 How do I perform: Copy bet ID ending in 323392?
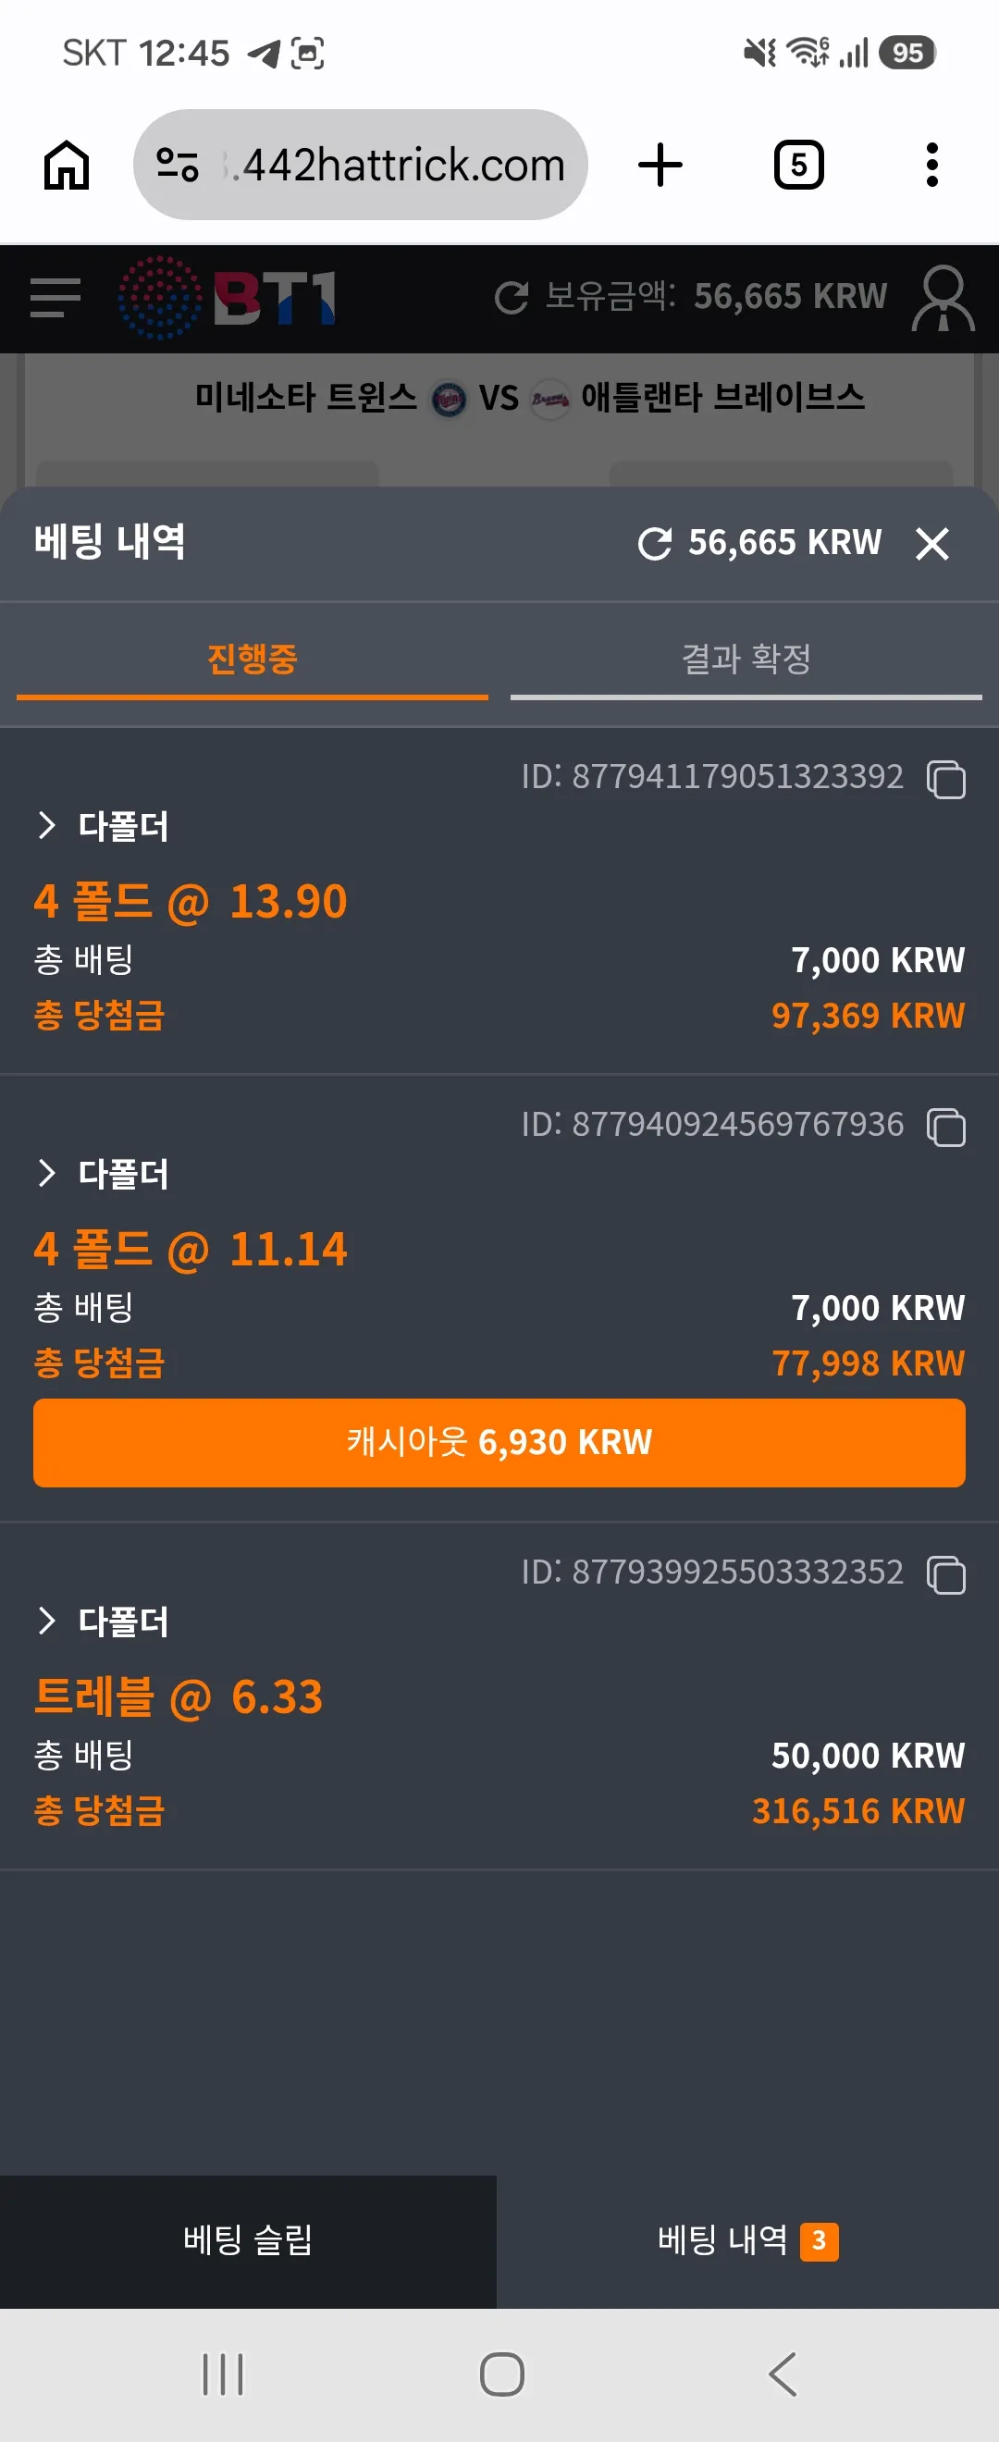946,778
